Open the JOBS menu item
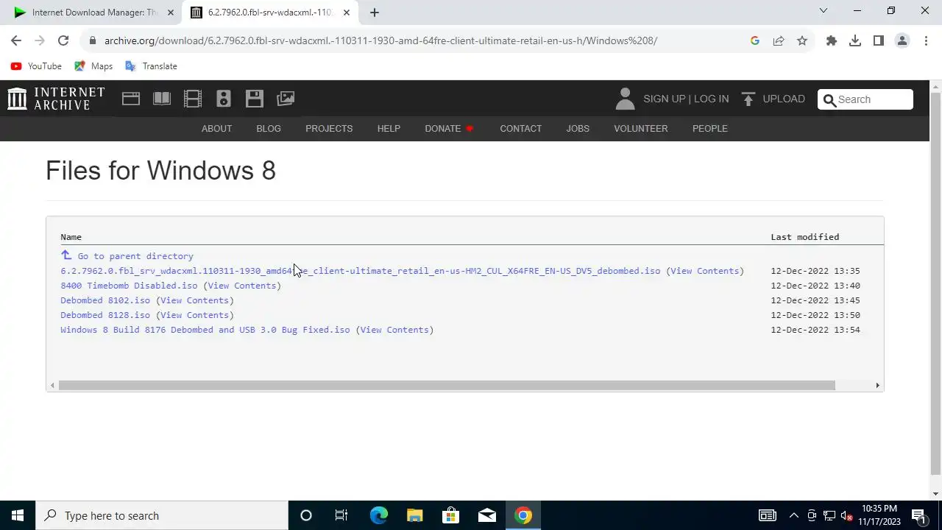 coord(578,128)
